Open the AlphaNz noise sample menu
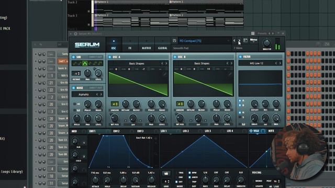Image resolution: width=335 pixels, height=188 pixels. (x=84, y=95)
